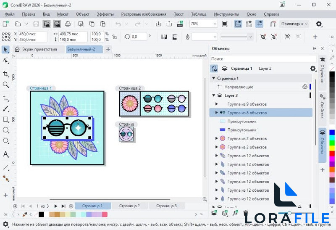Expand Группа из 8 объектов
336x230 pixels.
click(216, 113)
